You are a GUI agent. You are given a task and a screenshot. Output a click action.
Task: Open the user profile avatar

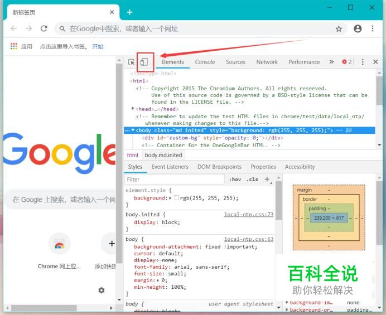coord(358,28)
